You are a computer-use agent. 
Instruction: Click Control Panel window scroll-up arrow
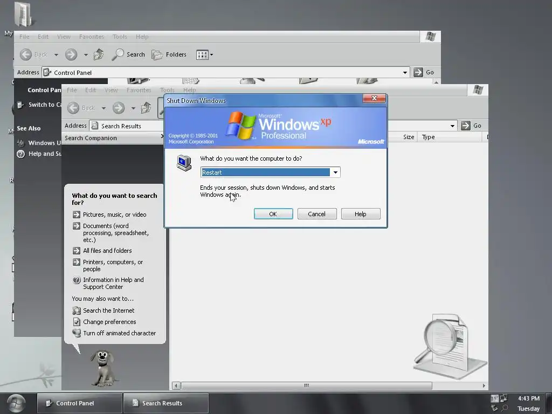[x=436, y=82]
